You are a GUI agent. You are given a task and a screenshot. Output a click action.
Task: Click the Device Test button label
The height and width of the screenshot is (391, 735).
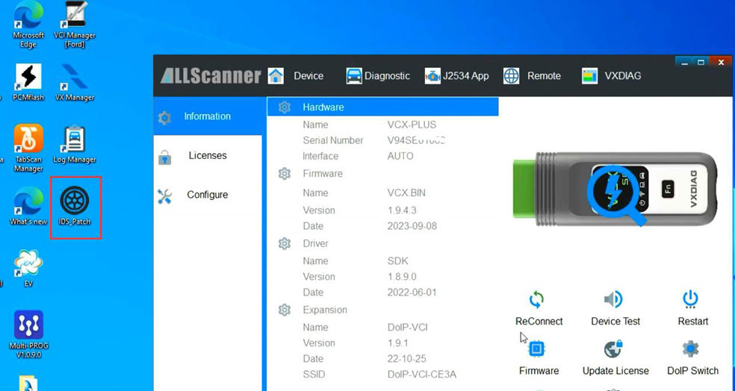click(615, 321)
